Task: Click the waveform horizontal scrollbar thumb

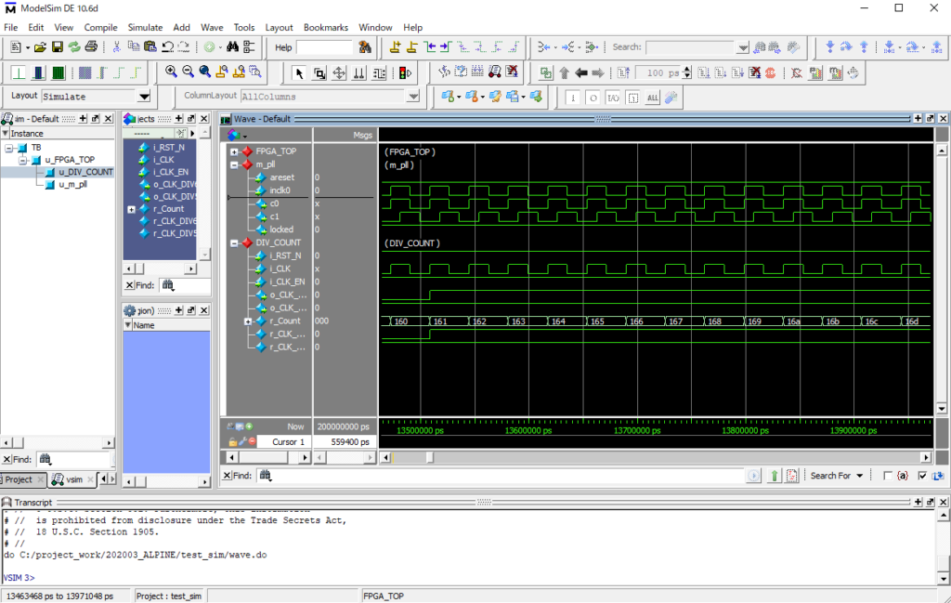Action: [x=429, y=457]
